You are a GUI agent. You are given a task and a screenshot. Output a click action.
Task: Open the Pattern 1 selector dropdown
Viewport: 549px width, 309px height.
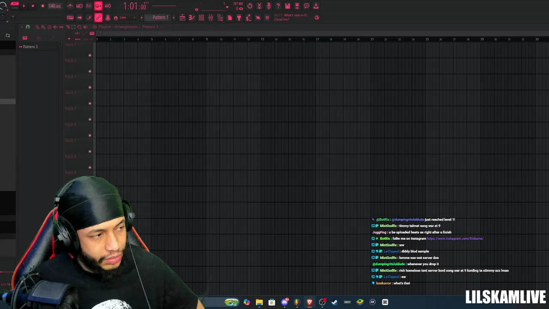pos(157,18)
